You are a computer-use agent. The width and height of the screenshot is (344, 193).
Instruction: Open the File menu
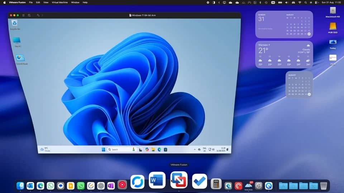[x=31, y=3]
